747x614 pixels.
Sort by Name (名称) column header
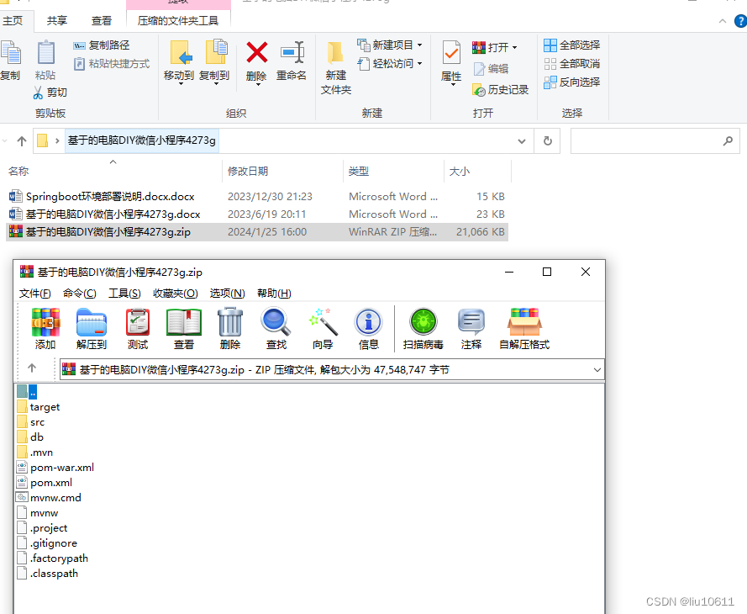point(18,171)
